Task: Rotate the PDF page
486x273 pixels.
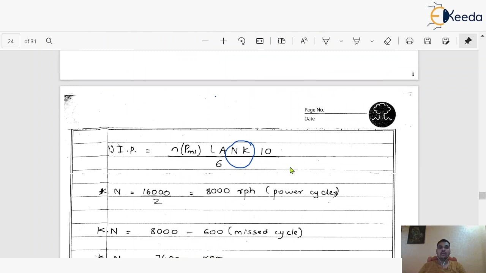Action: [x=241, y=41]
